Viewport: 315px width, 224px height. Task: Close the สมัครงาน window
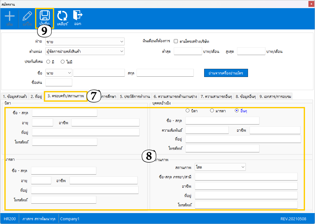tap(311, 4)
